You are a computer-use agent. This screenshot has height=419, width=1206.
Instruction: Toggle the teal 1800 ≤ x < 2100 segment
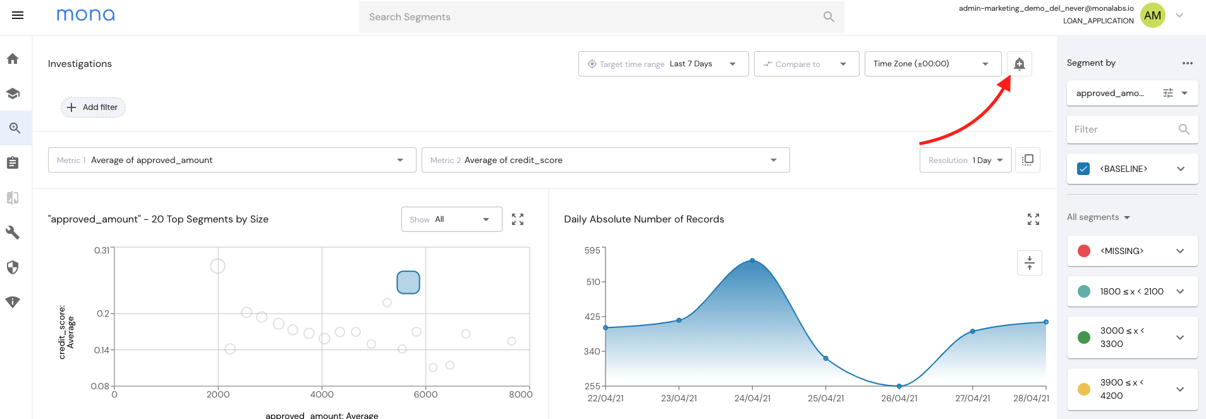click(1084, 291)
